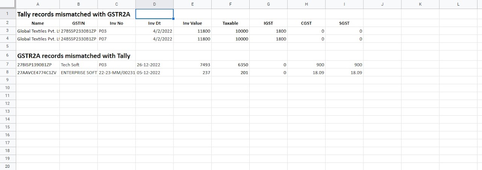Select column F header
This screenshot has height=170, width=482.
point(230,4)
